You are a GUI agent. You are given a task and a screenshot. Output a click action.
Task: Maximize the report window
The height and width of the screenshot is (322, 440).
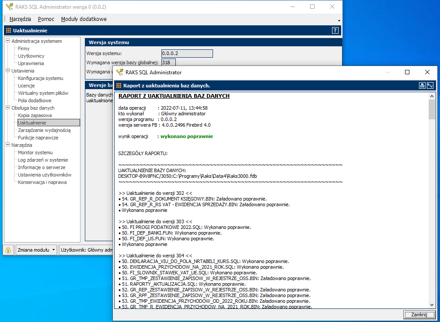[407, 72]
